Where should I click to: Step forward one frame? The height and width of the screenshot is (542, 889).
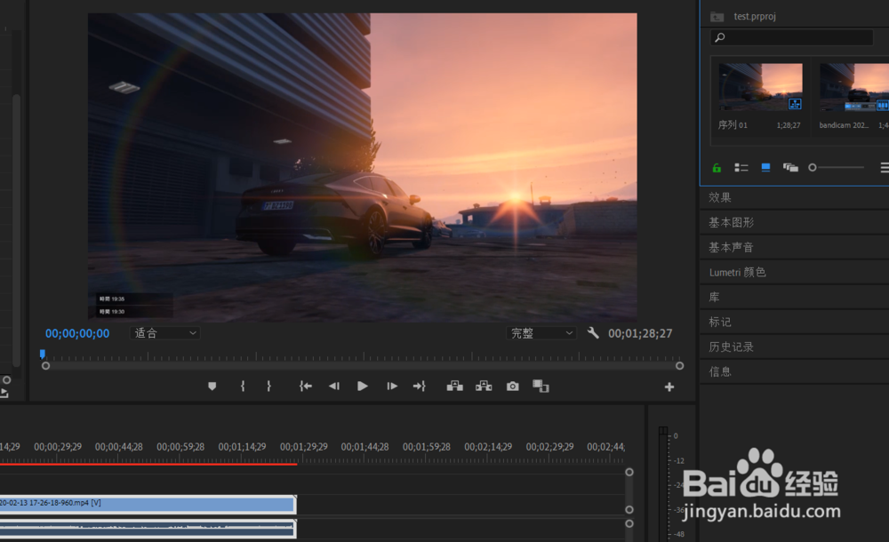[392, 387]
